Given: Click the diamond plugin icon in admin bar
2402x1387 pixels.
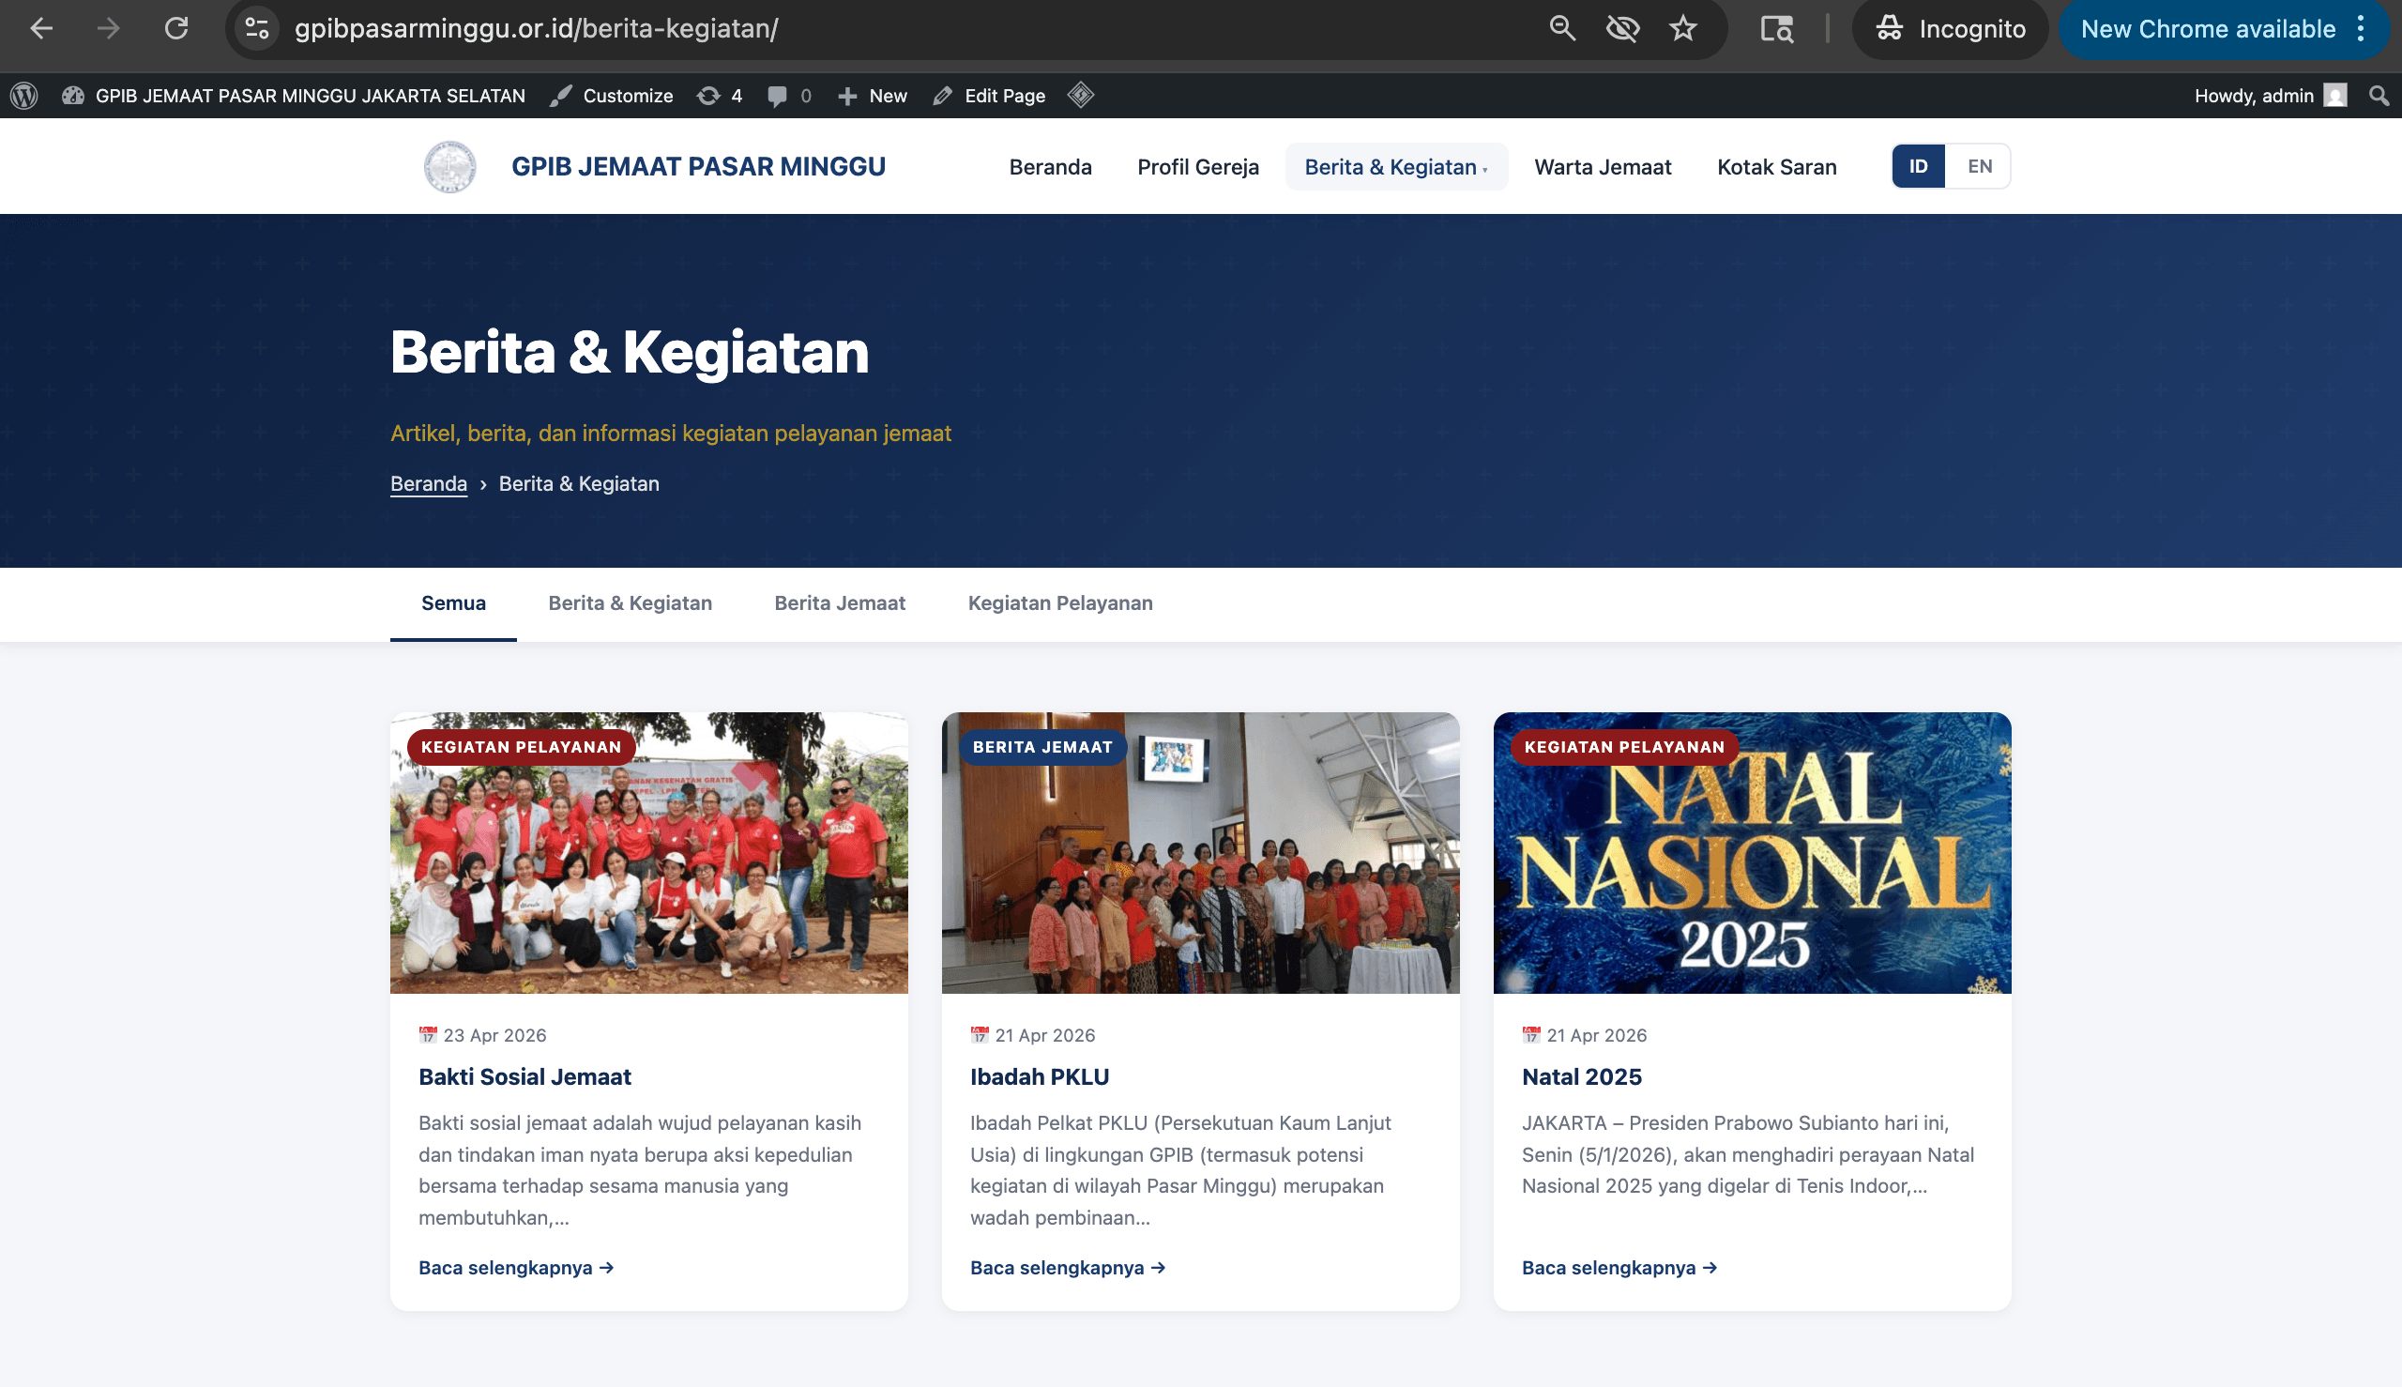Looking at the screenshot, I should (x=1081, y=96).
